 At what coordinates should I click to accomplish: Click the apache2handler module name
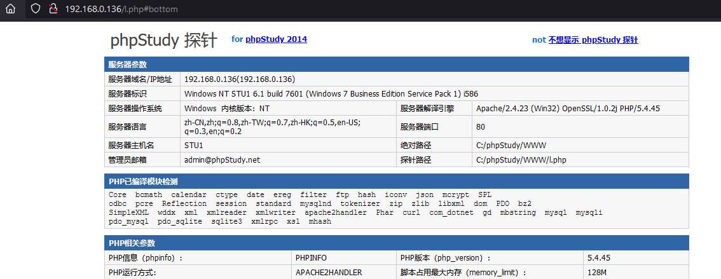click(336, 212)
